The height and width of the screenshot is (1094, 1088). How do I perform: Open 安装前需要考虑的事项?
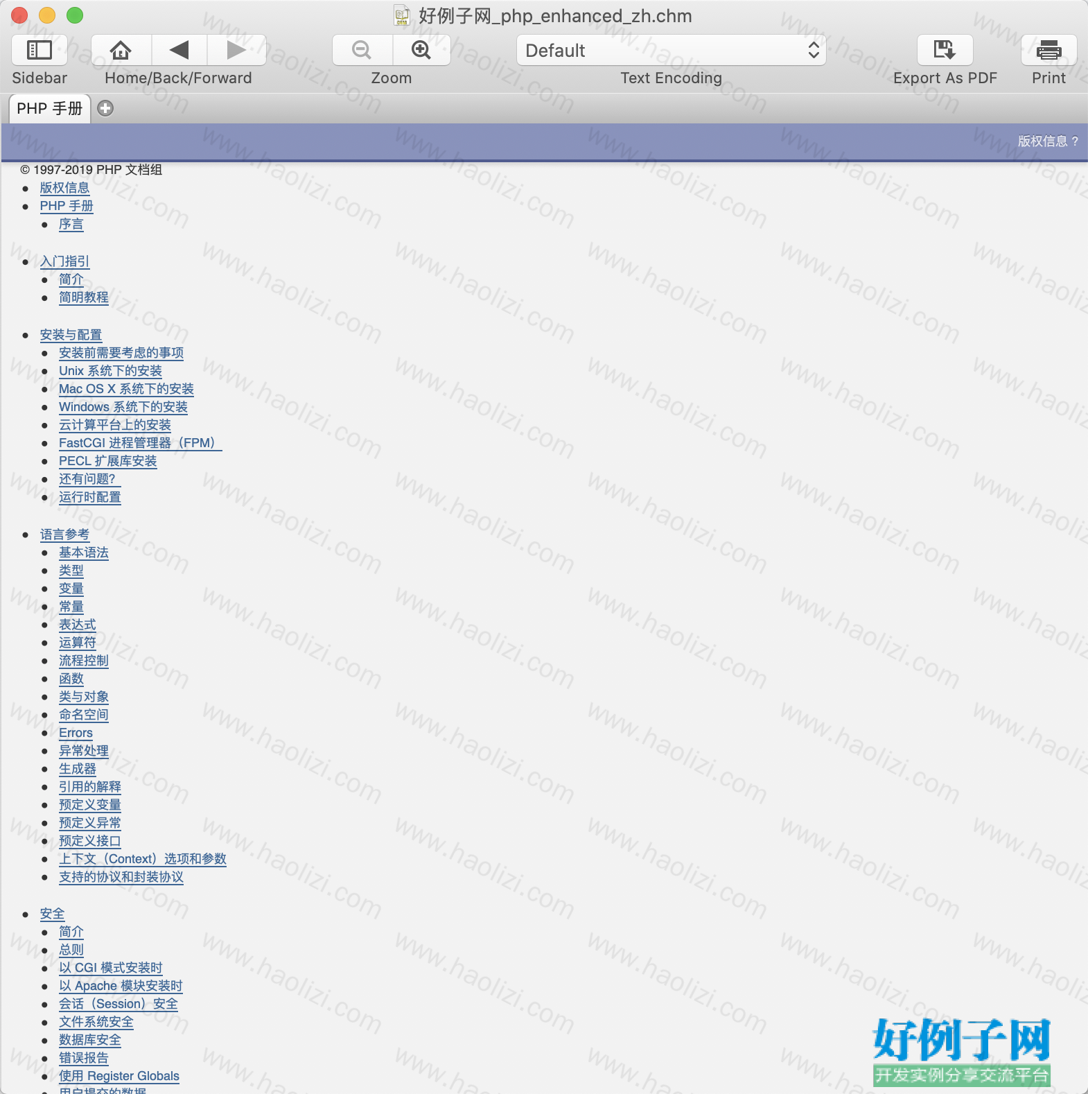tap(121, 353)
